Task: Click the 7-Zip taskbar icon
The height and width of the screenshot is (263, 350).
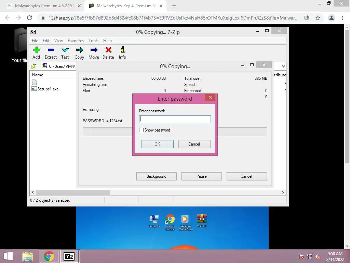Action: 69,256
